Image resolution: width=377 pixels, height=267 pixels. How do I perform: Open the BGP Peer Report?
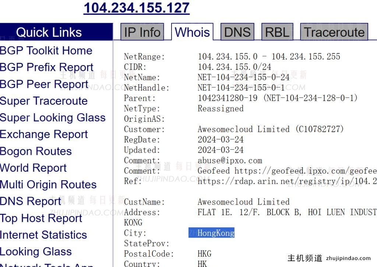click(x=44, y=84)
